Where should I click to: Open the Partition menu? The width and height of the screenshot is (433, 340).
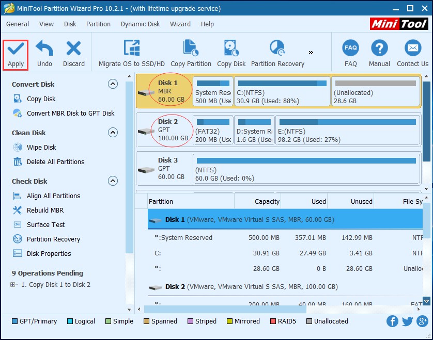pyautogui.click(x=98, y=24)
